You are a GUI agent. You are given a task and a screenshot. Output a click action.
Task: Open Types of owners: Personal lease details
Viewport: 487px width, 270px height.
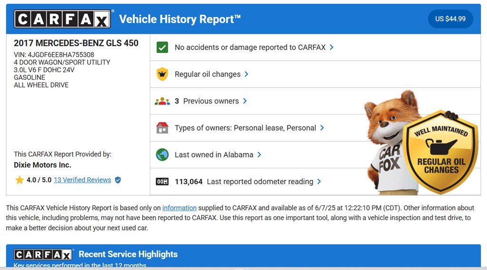point(245,128)
